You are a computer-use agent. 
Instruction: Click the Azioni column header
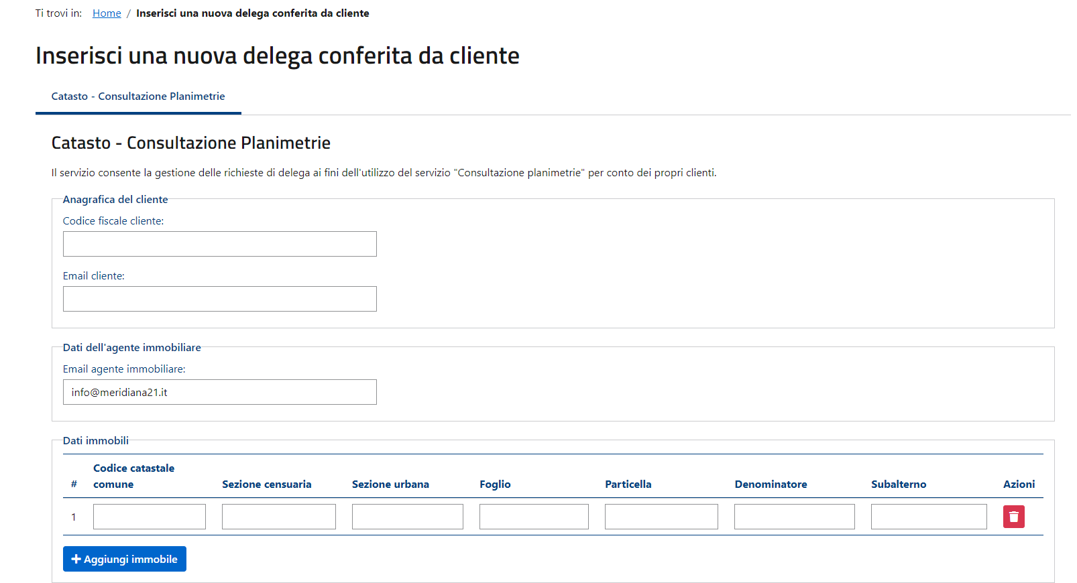pos(1019,484)
